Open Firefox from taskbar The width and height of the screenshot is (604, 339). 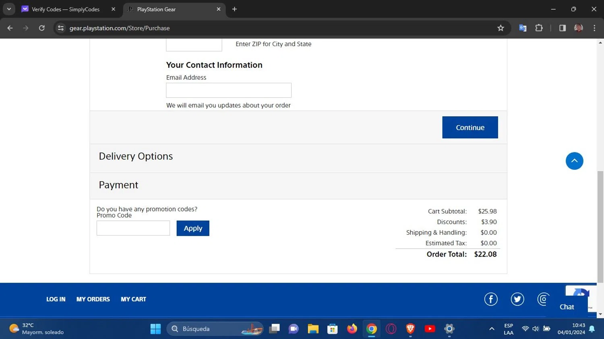tap(352, 329)
